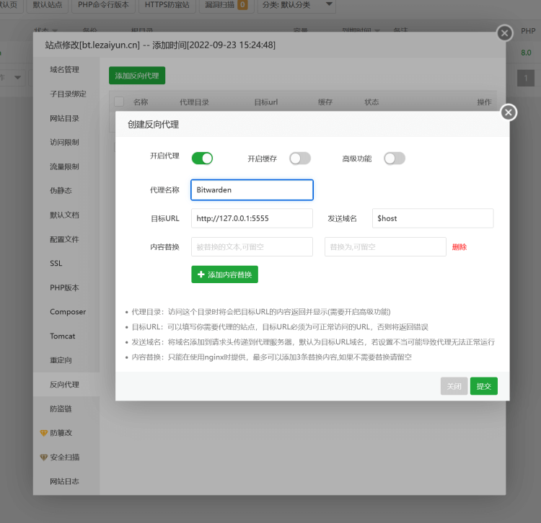
Task: Select the PHP版本 tab
Action: pos(64,287)
